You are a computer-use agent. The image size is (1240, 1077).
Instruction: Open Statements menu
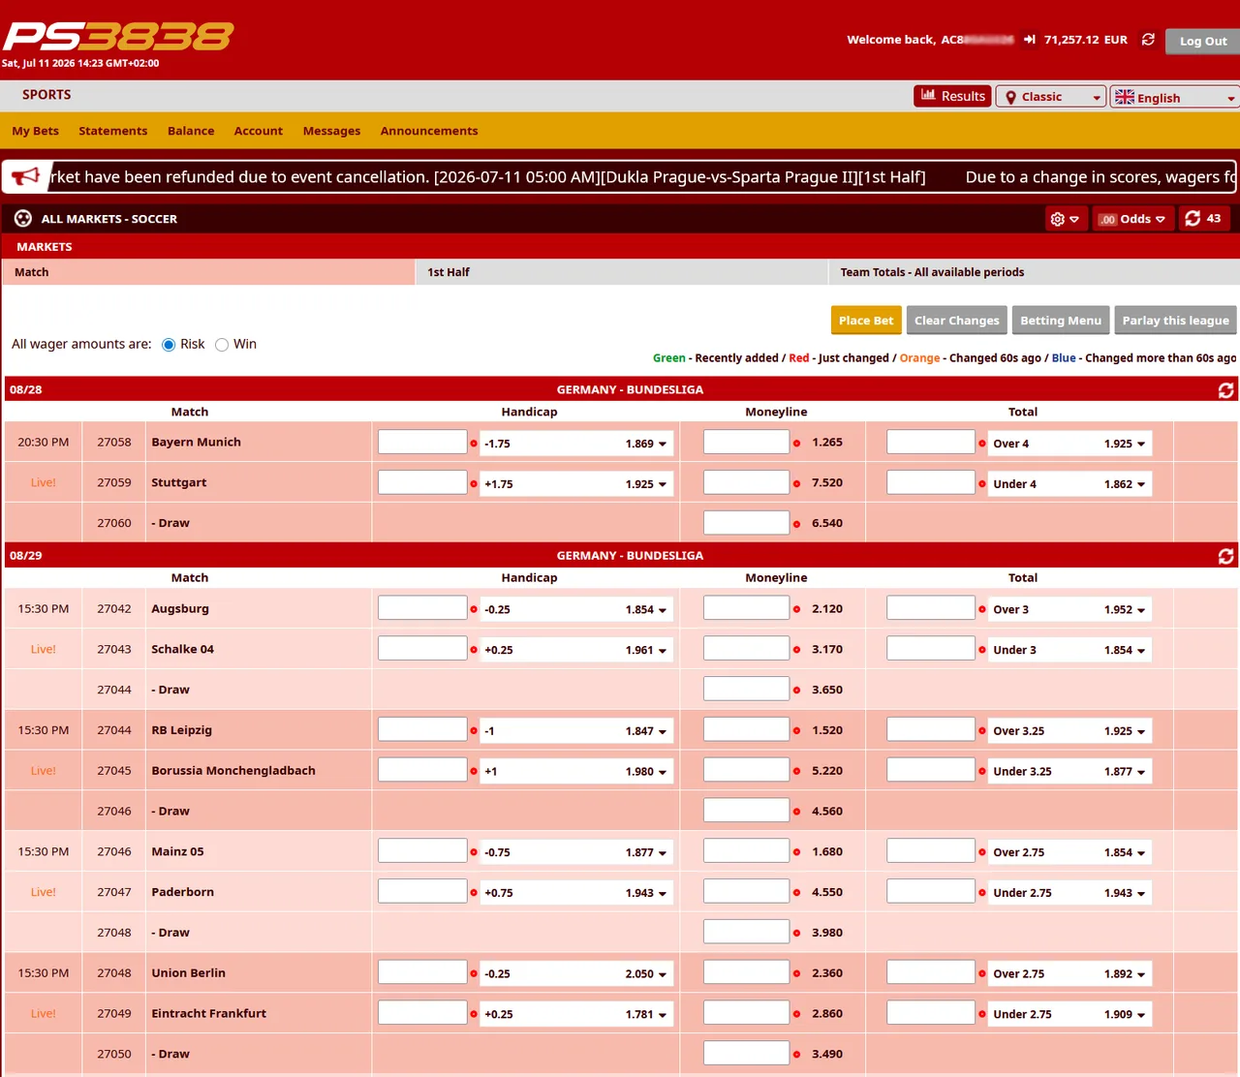click(x=113, y=131)
